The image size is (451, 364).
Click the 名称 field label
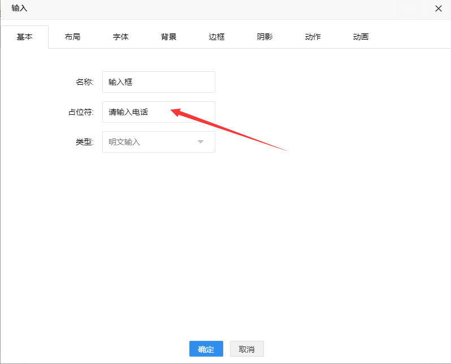point(84,82)
